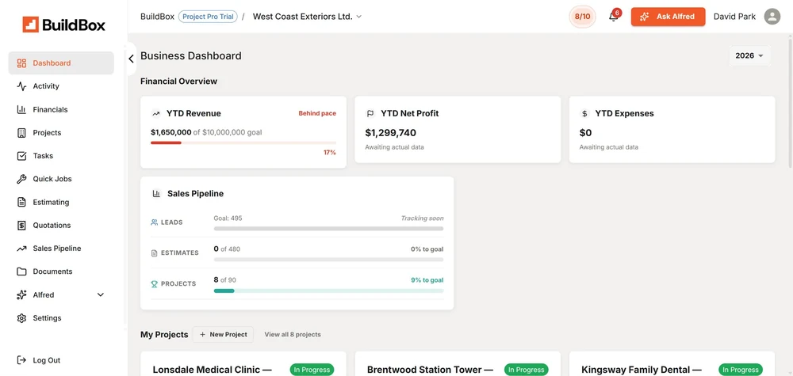The height and width of the screenshot is (376, 793).
Task: Click the Estimates progress bar
Action: 329,260
